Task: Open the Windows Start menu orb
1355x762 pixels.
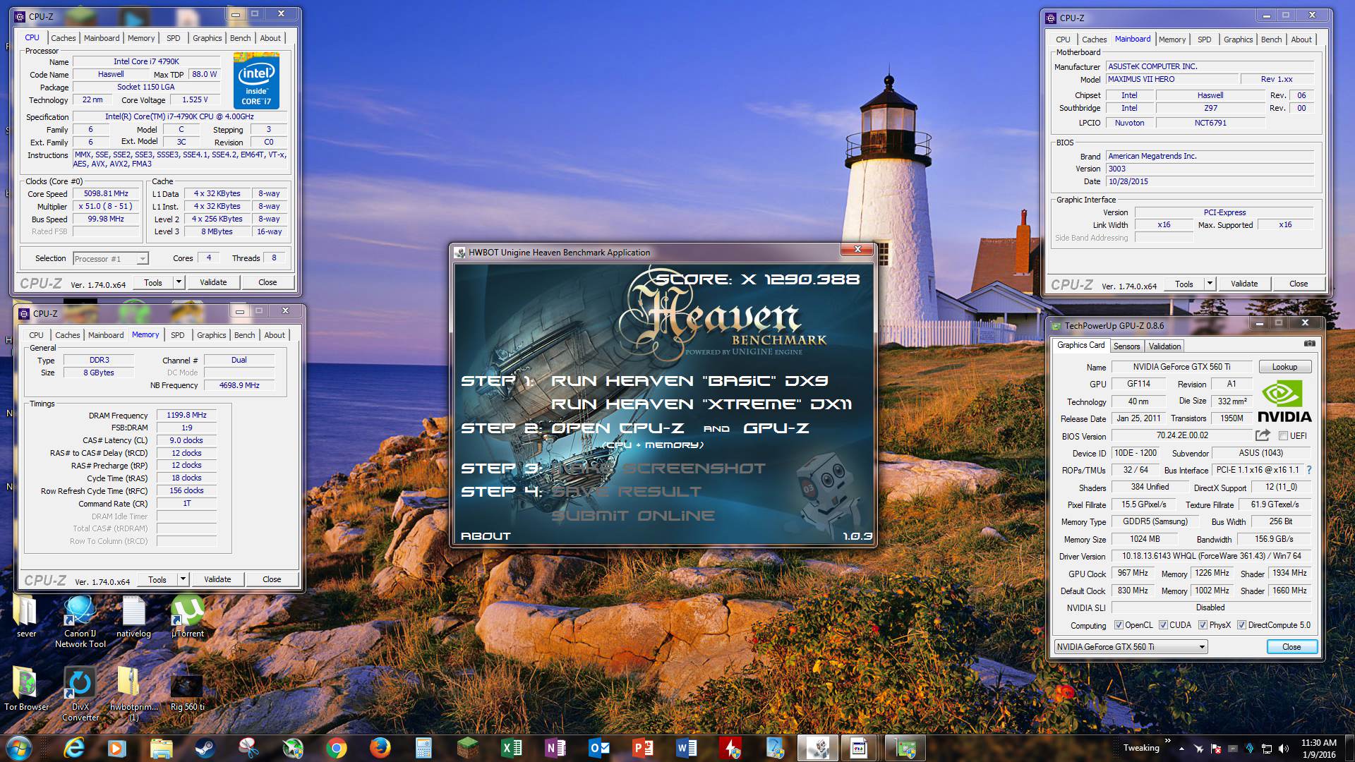Action: pos(19,747)
